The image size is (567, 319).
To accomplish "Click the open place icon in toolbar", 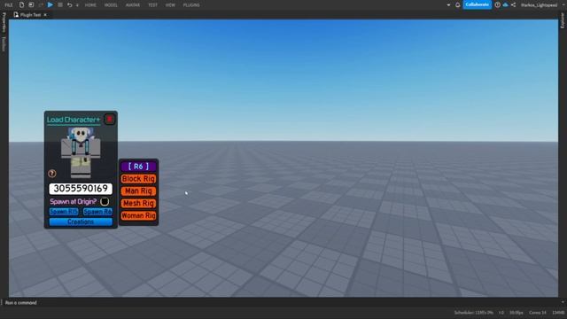I will pos(31,5).
